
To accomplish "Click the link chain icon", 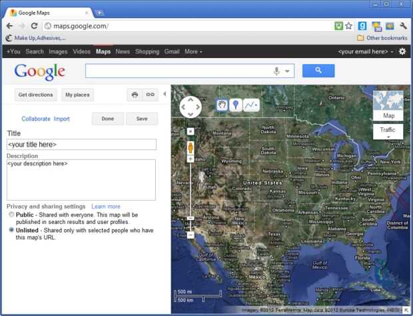I will click(151, 95).
